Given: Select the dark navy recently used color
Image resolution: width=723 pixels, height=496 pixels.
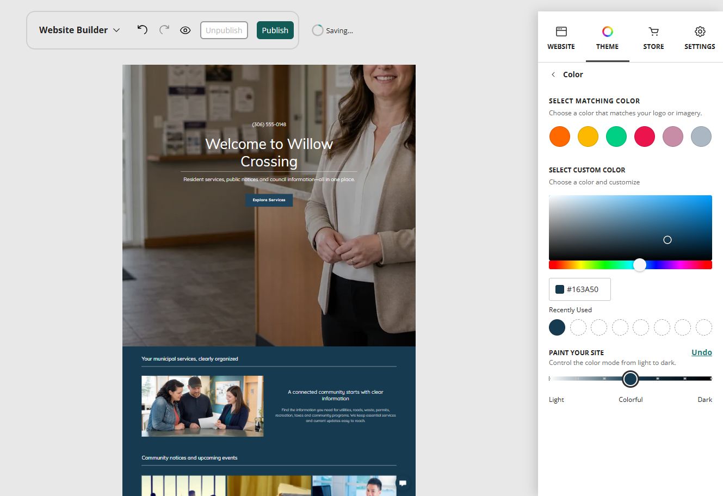Looking at the screenshot, I should point(557,327).
